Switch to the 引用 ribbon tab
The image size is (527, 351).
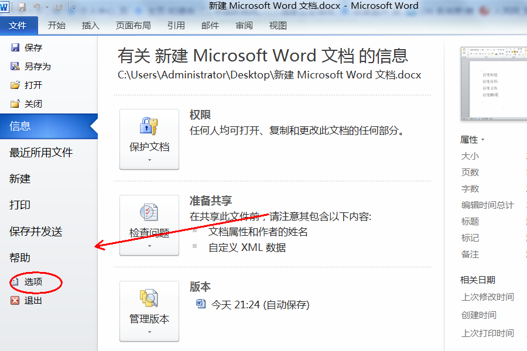(x=176, y=26)
